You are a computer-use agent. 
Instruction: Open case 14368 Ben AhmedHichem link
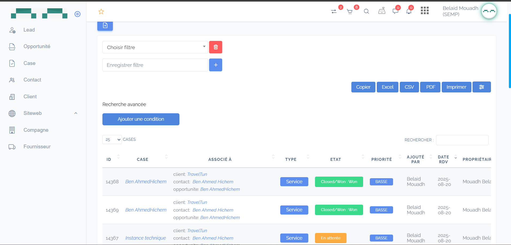pyautogui.click(x=146, y=182)
